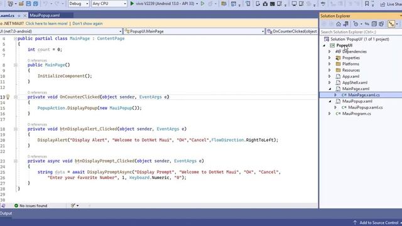Click the Solution Explorer panel title
This screenshot has height=226, width=402.
click(x=335, y=16)
